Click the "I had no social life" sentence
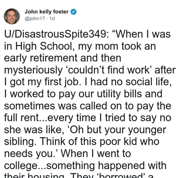The image size is (178, 178). tap(128, 82)
